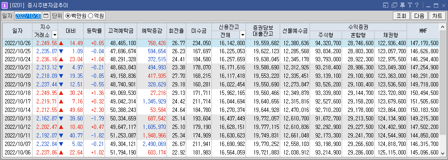Click change amount 49.68
The height and width of the screenshot is (160, 448).
pyautogui.click(x=76, y=110)
